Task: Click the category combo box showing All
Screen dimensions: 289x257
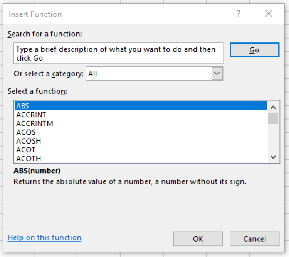Action: click(149, 73)
